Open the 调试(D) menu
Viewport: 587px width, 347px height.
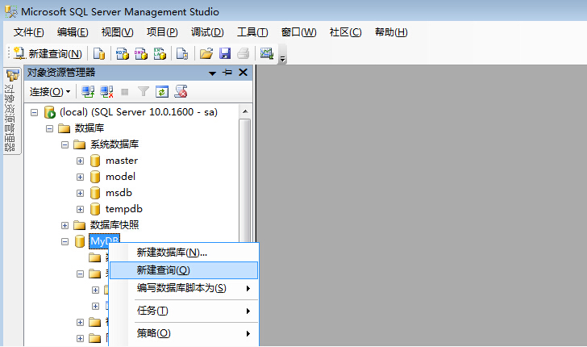(207, 32)
